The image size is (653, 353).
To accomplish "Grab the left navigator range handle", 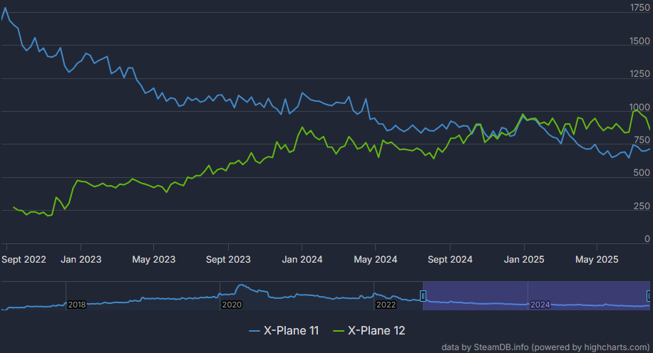I will tap(423, 296).
